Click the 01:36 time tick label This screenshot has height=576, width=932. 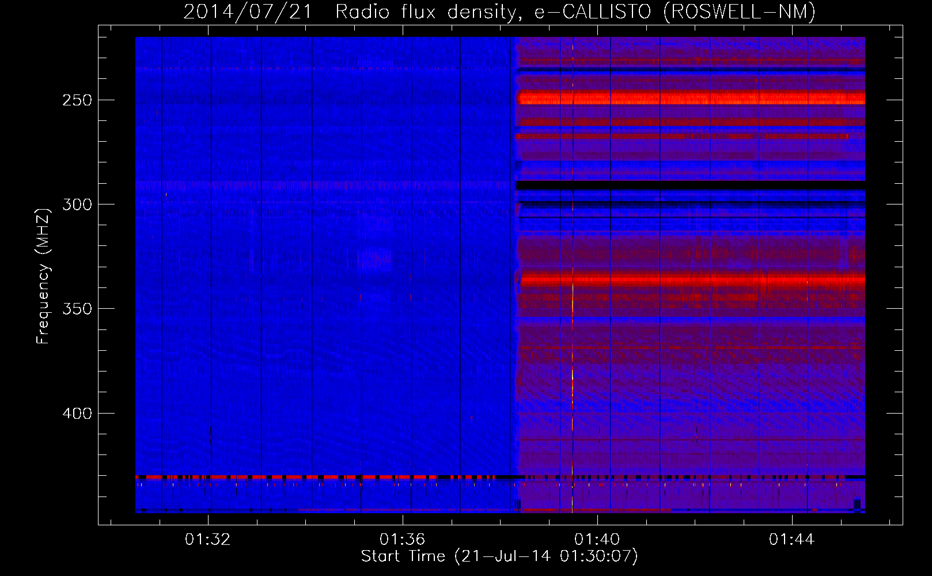402,539
